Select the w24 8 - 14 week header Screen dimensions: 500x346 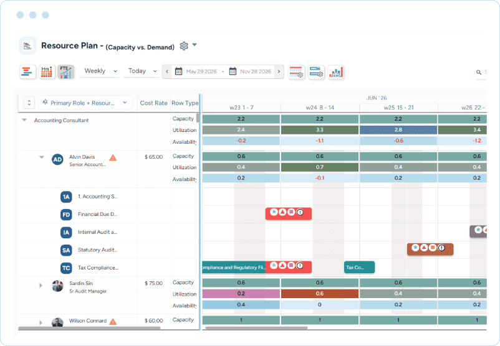(320, 108)
